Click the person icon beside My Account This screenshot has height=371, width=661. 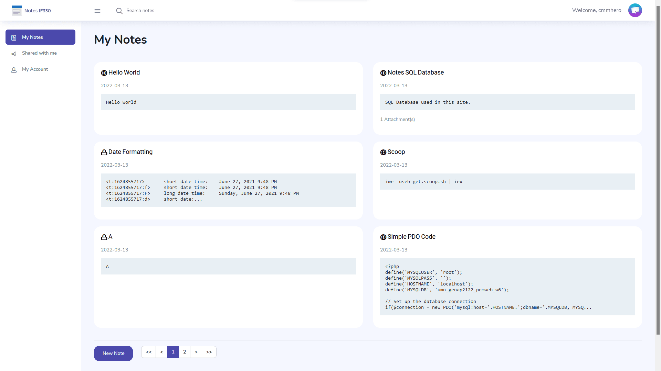tap(14, 70)
